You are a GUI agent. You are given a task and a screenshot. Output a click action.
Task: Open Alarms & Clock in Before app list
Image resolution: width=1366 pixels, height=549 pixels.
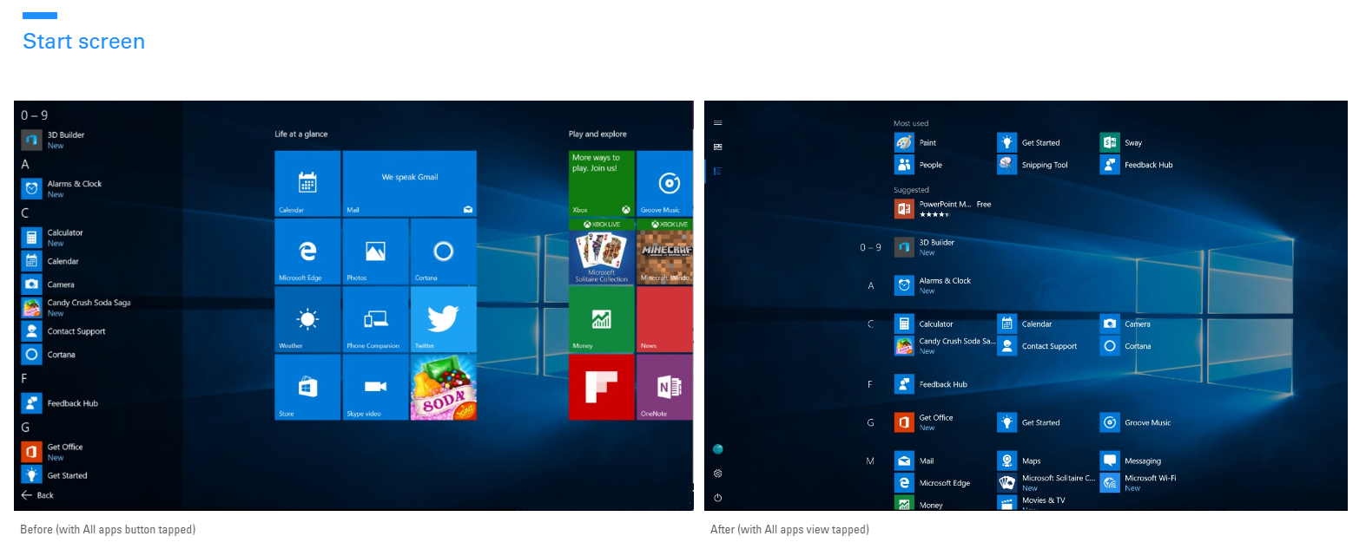click(62, 188)
